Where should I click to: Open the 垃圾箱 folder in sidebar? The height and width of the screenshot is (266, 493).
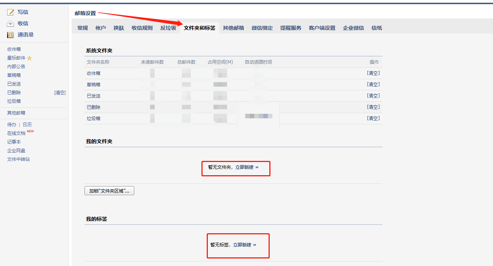14,101
